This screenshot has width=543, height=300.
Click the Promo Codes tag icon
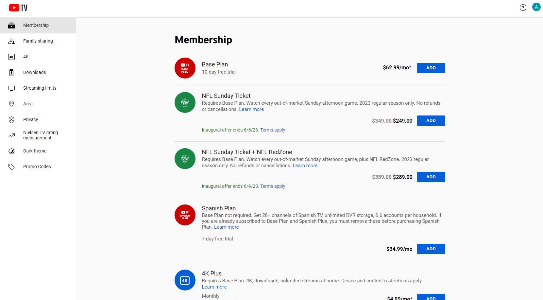(11, 167)
